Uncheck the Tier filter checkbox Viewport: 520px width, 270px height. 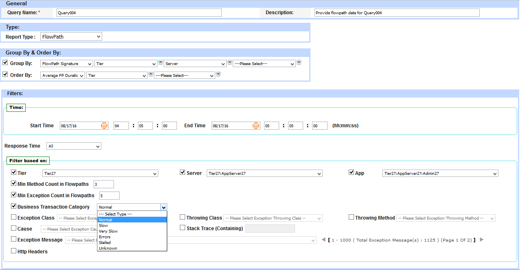14,172
